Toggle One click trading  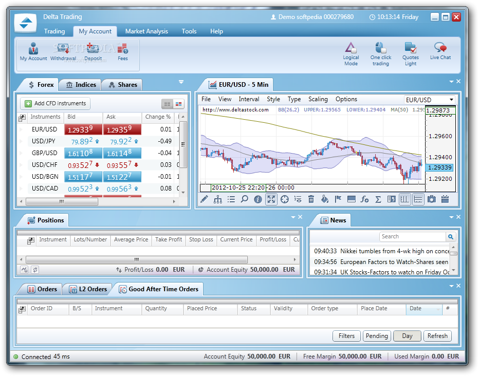[x=381, y=54]
